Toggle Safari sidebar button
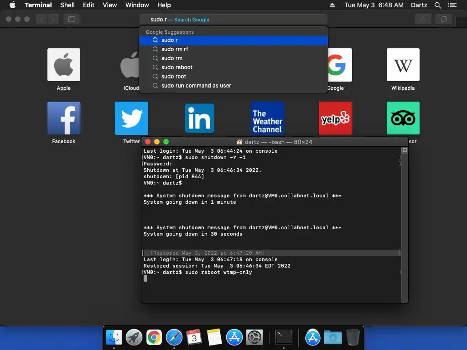The height and width of the screenshot is (350, 467). point(72,19)
